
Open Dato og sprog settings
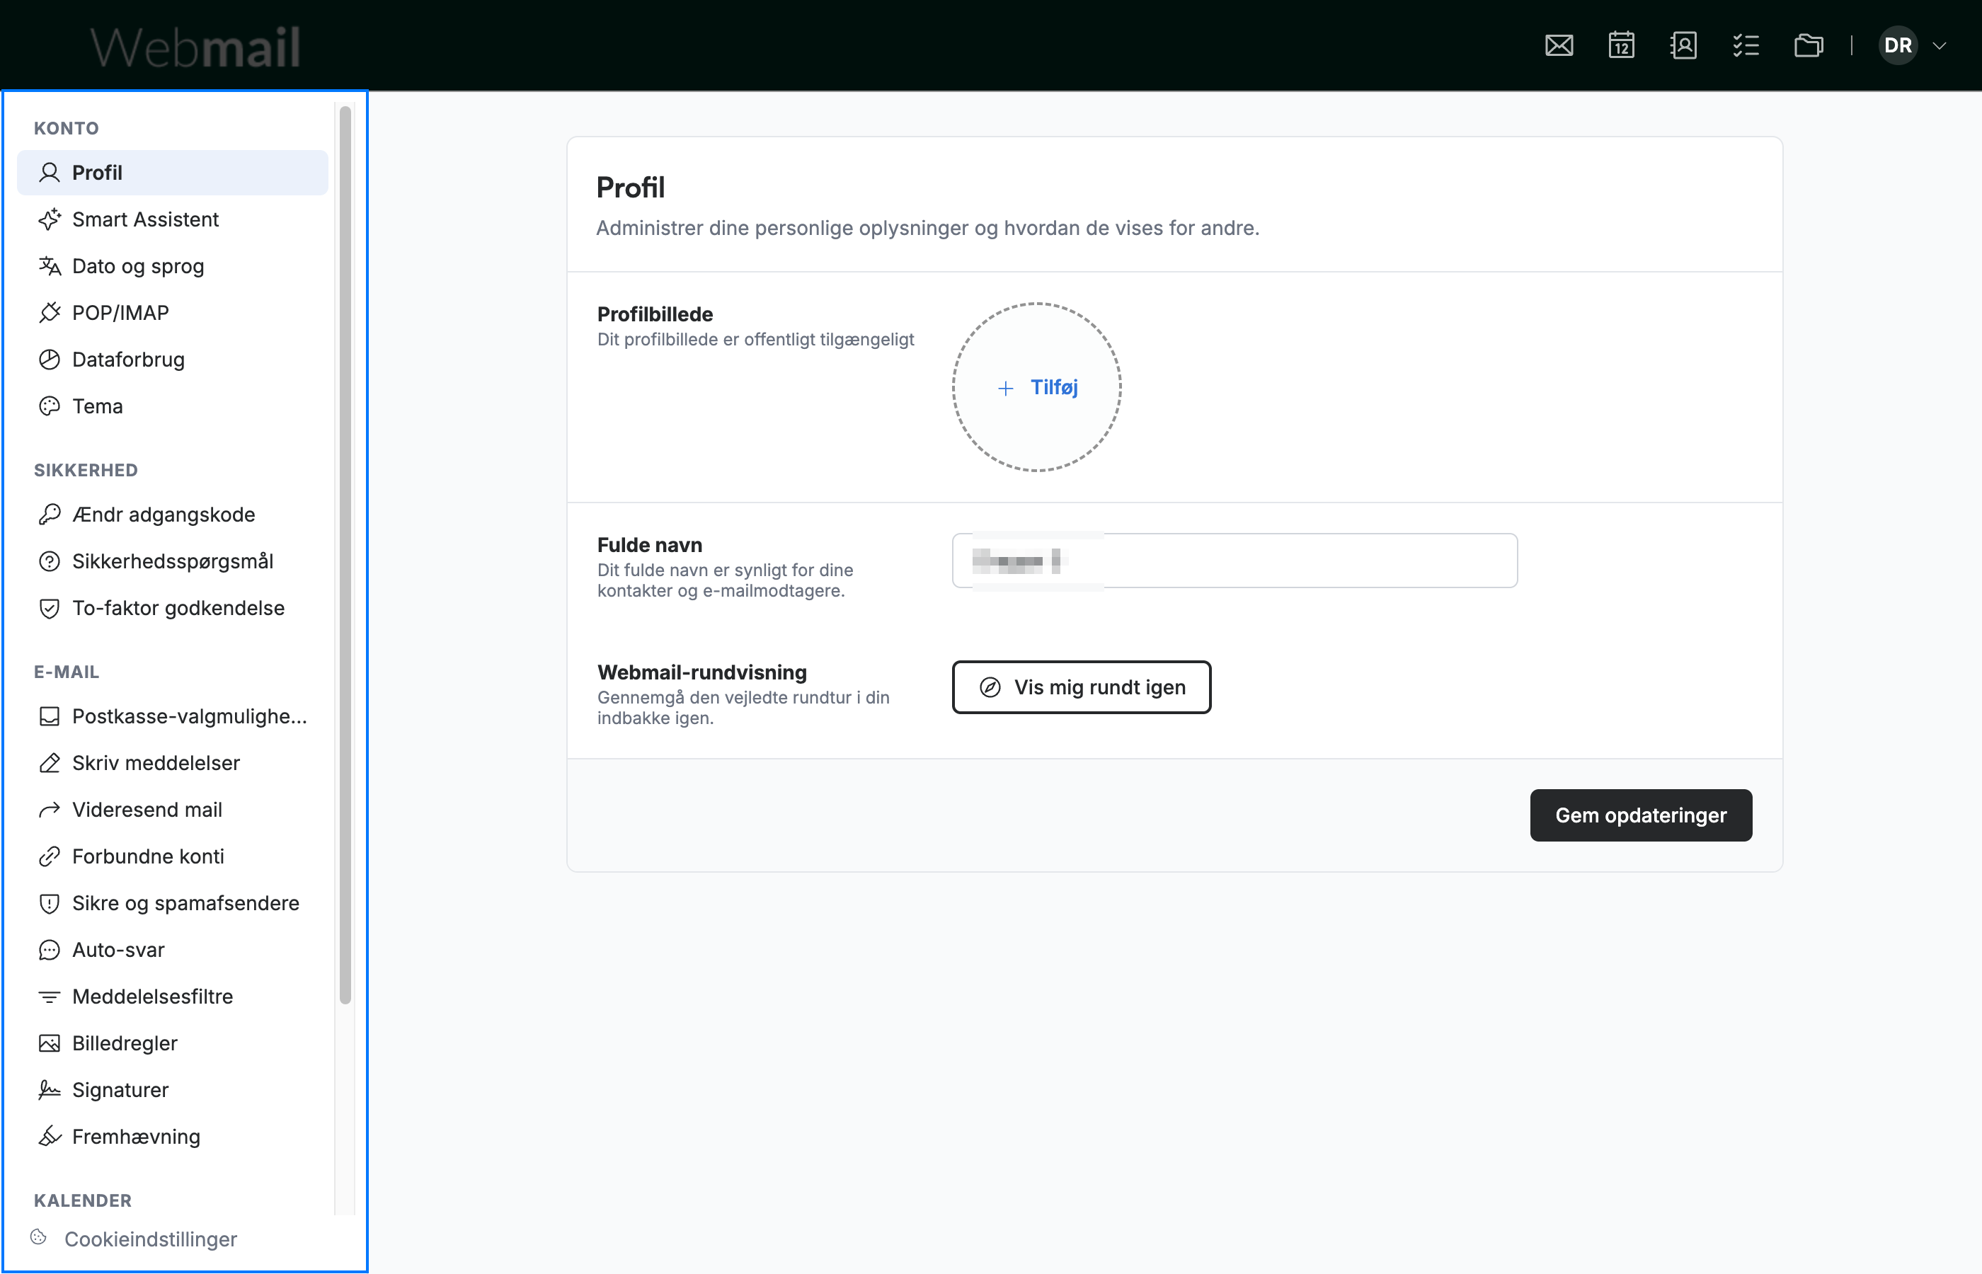[x=172, y=266]
